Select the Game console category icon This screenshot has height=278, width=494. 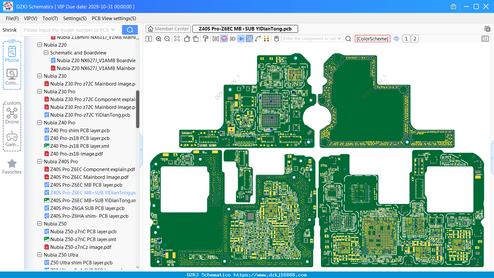tap(12, 139)
